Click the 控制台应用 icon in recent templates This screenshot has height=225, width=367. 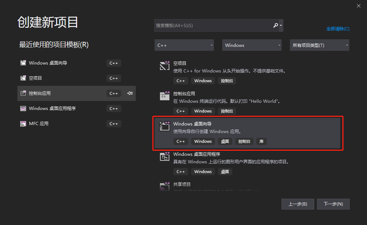point(23,93)
